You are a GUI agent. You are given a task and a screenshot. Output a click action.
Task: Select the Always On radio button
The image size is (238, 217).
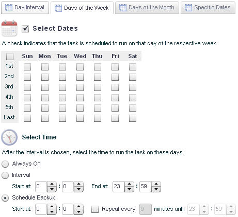[x=5, y=164]
